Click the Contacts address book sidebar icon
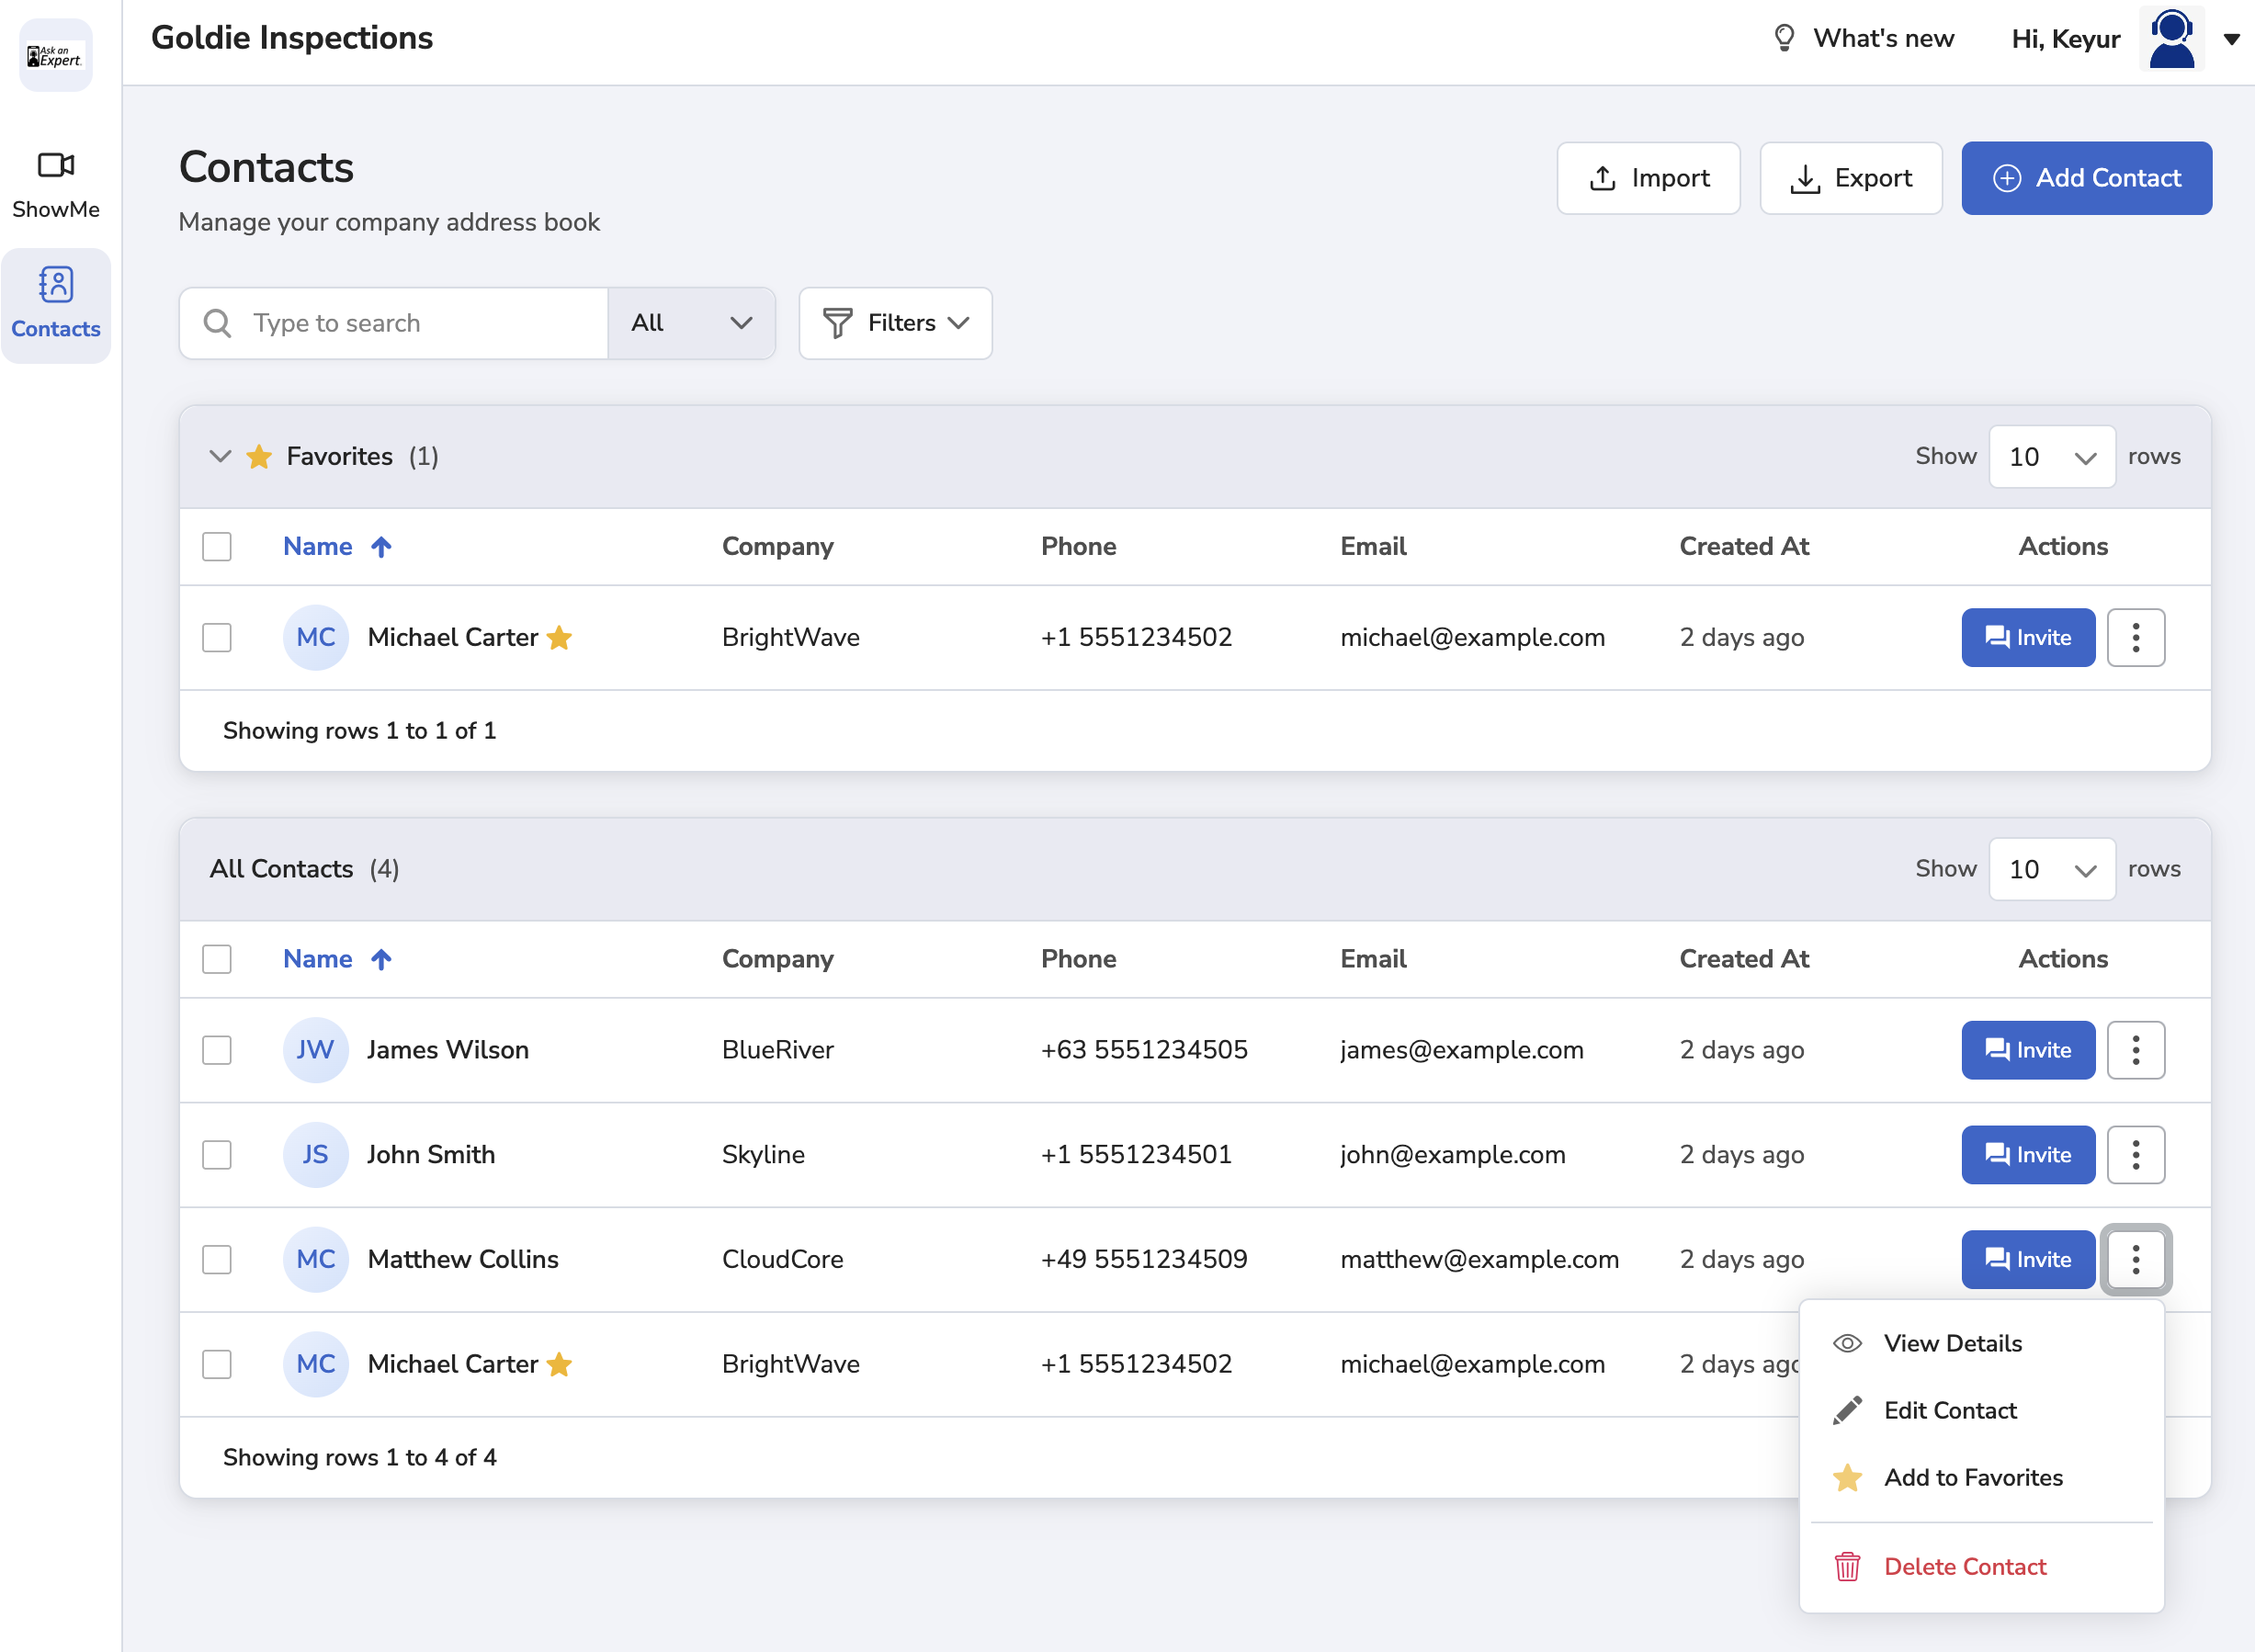This screenshot has width=2255, height=1652. [56, 285]
